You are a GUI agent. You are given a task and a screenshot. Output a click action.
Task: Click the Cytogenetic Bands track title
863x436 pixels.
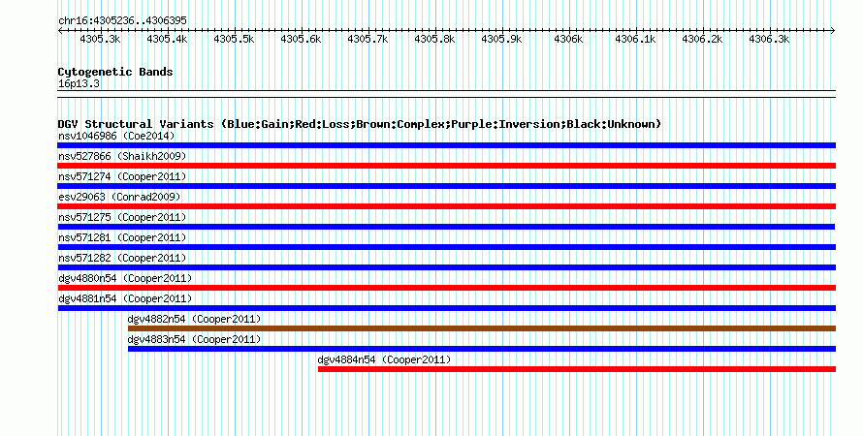pyautogui.click(x=115, y=72)
